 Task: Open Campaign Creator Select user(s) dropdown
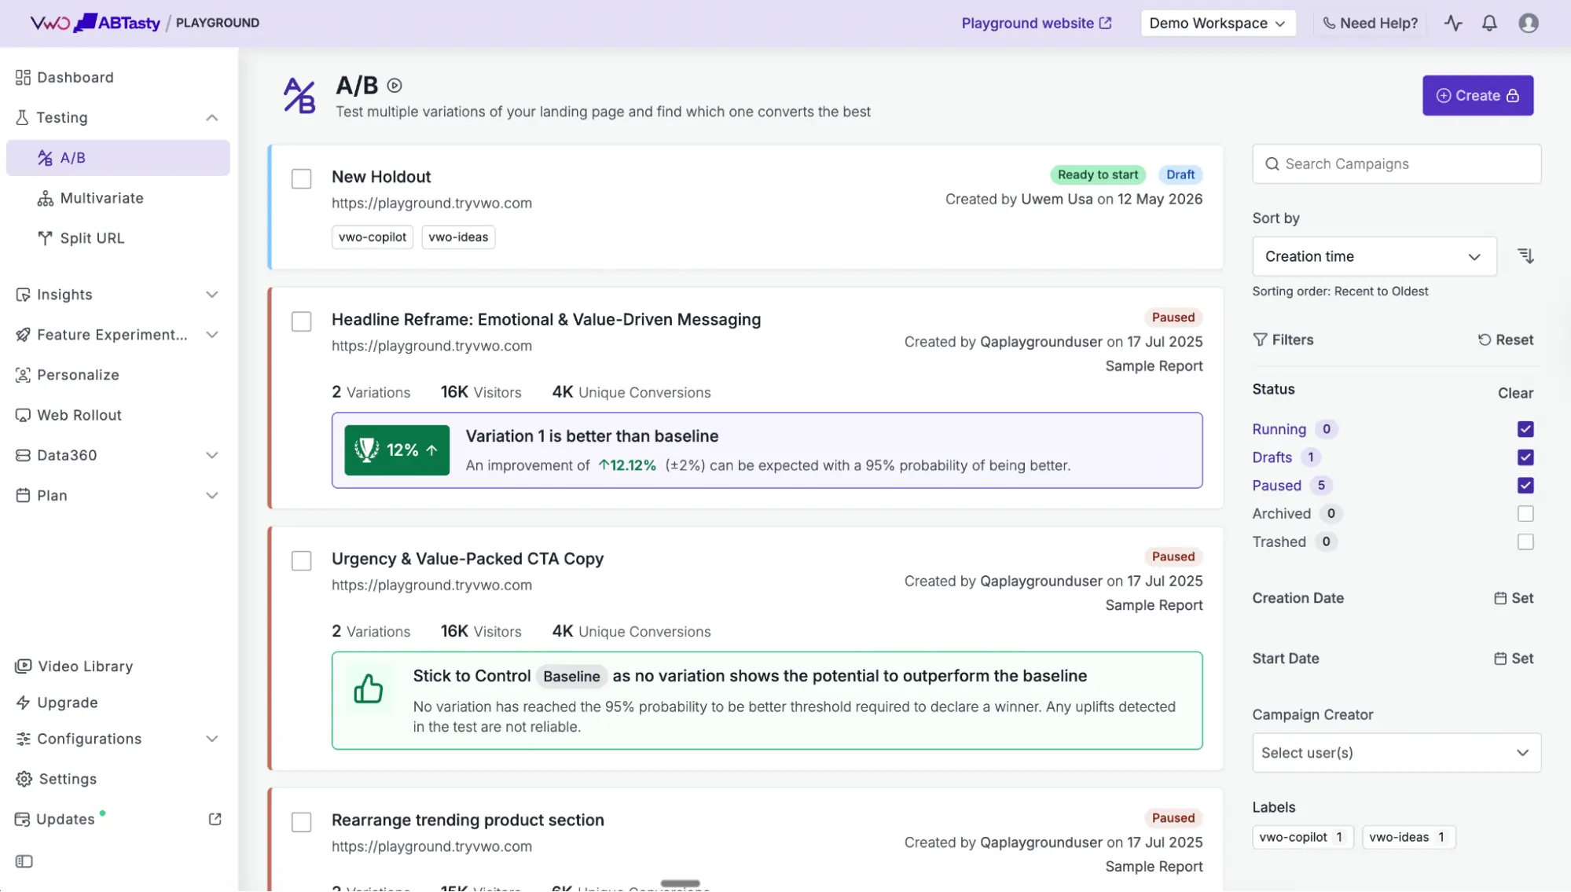coord(1397,753)
